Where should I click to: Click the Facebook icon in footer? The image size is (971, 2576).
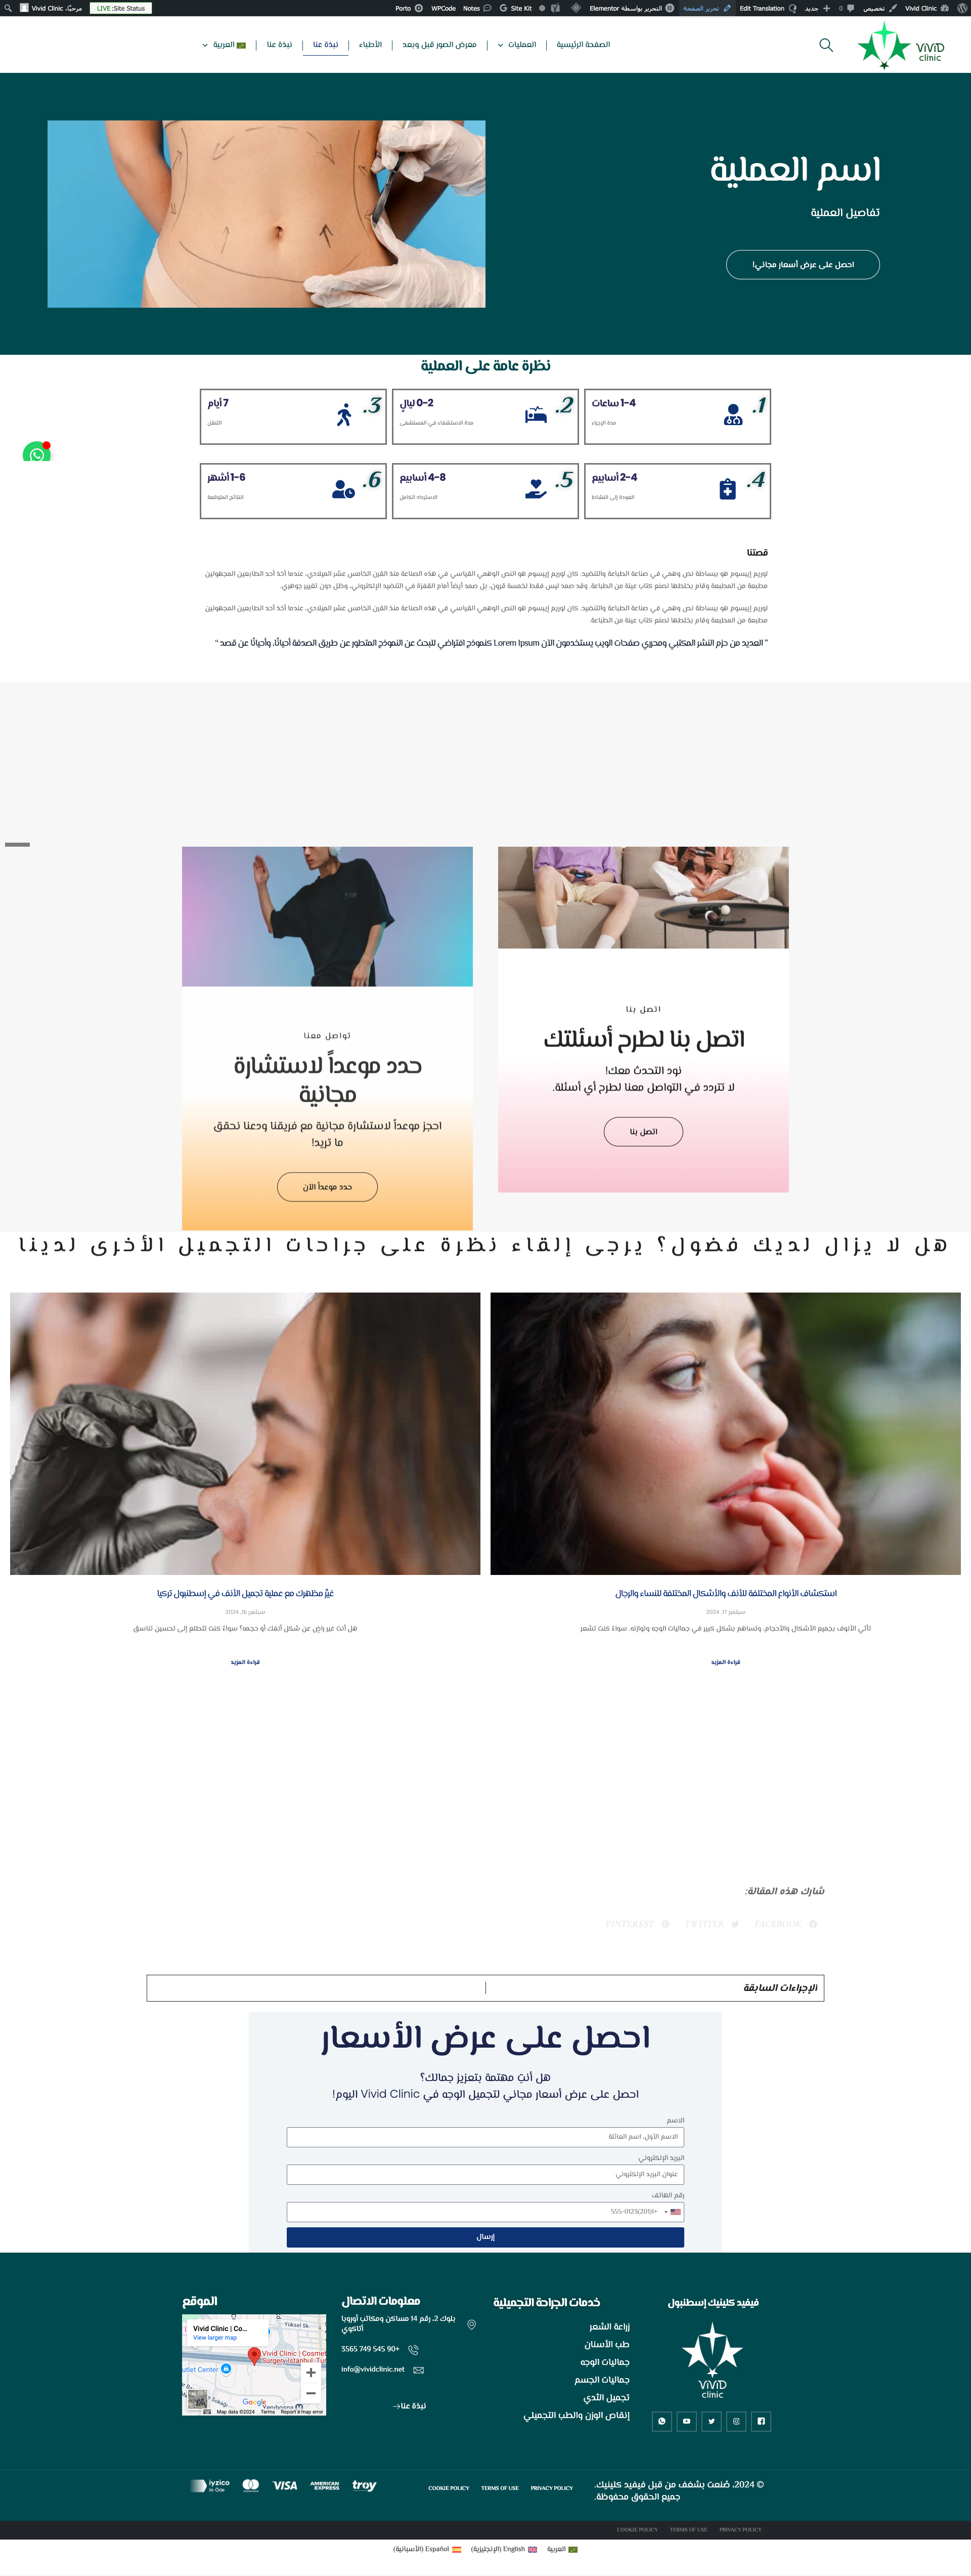[760, 2421]
